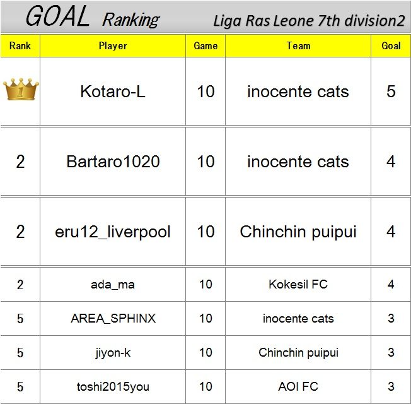Click the Liga Ras Leone 7th division2 heading
The image size is (411, 404).
tap(309, 21)
